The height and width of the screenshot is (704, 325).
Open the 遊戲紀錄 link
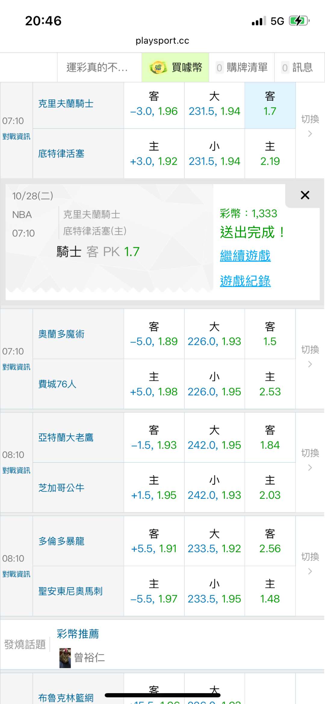tap(245, 281)
